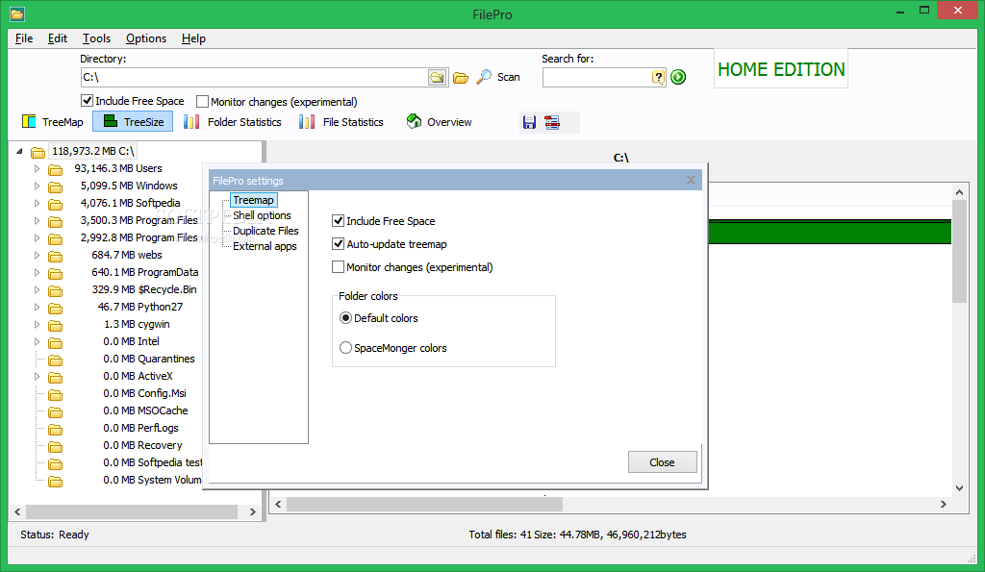The height and width of the screenshot is (572, 985).
Task: Click the Recovery folder icon
Action: (x=55, y=446)
